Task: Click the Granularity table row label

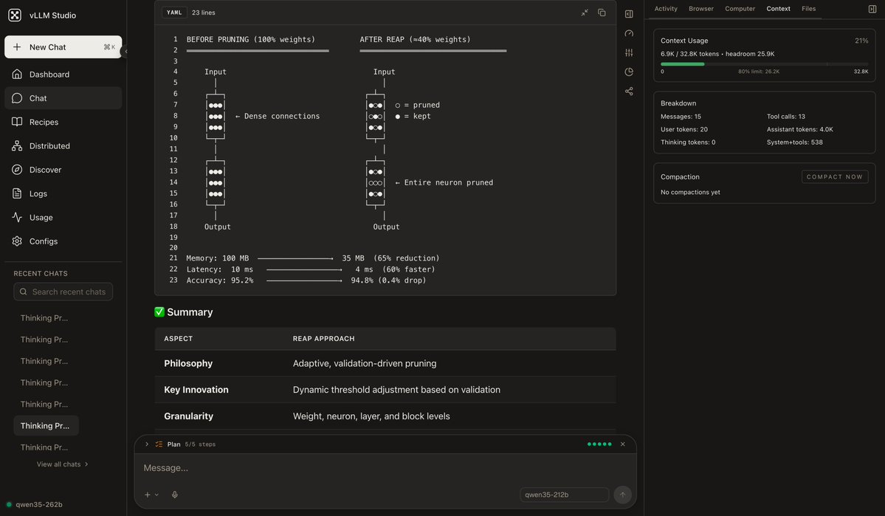Action: [188, 416]
